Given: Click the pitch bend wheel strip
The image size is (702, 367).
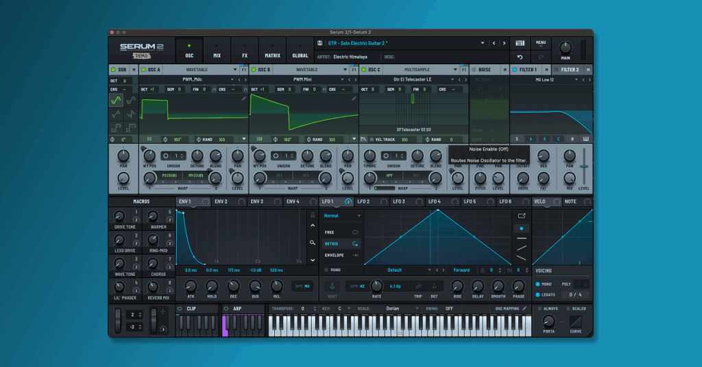Looking at the screenshot, I should (118, 320).
